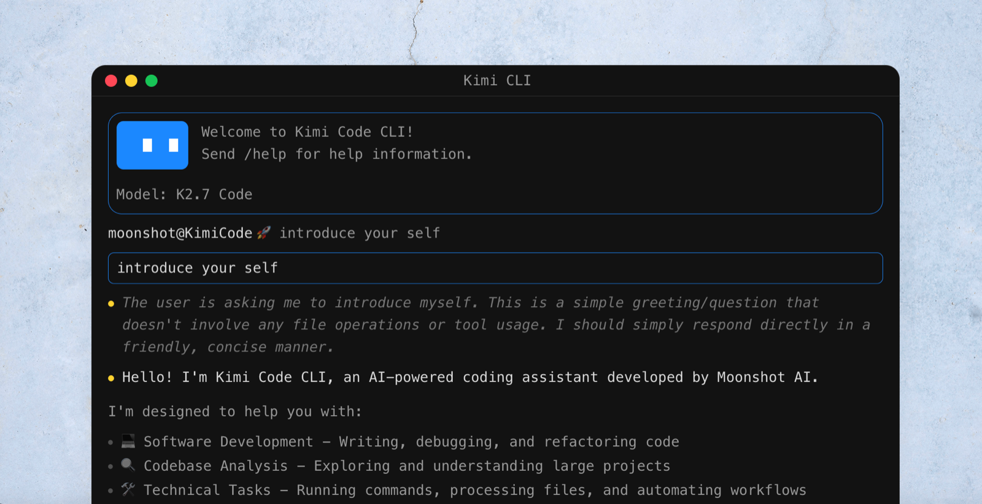
Task: Click the 'moonshot@KimiCode' prompt text
Action: point(180,233)
